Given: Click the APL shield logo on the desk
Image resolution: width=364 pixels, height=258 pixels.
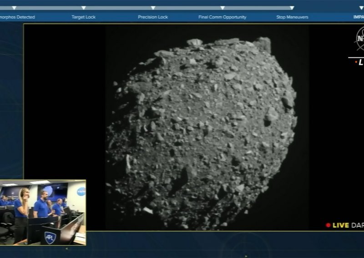Looking at the screenshot, I should [x=50, y=238].
